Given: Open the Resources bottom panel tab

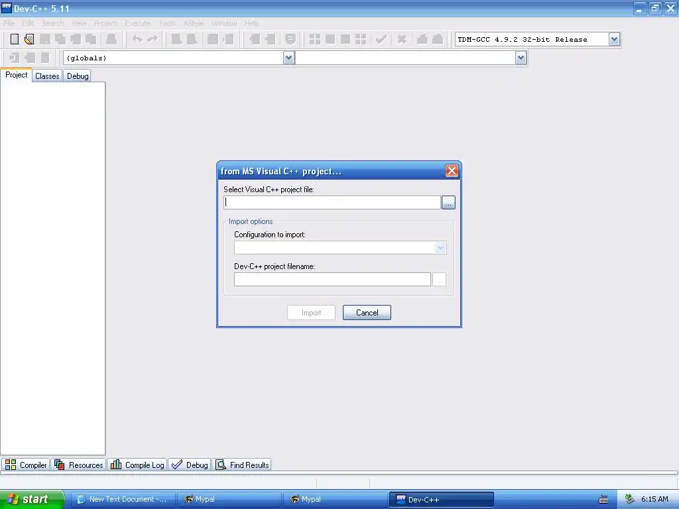Looking at the screenshot, I should pos(78,465).
